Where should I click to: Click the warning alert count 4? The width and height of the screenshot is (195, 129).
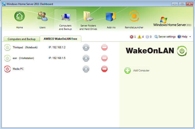click(143, 37)
